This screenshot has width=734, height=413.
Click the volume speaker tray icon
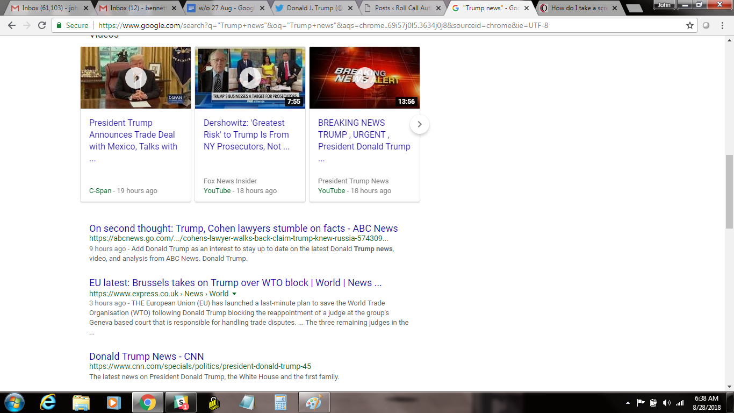tap(667, 403)
